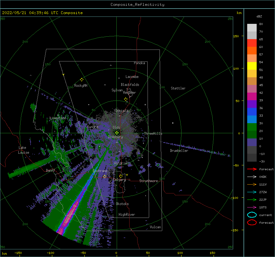Image resolution: width=275 pixels, height=257 pixels.
Task: Click the red forecast arrow in legend
Action: click(252, 169)
